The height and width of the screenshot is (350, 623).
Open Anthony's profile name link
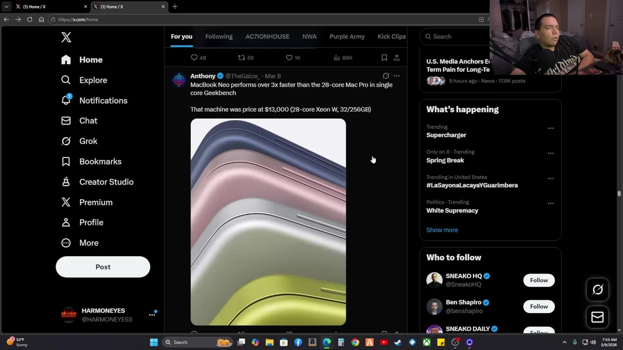203,76
